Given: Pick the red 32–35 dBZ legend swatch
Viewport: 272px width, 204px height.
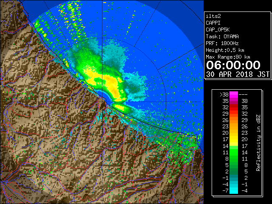Looking at the screenshot, I should point(234,108).
